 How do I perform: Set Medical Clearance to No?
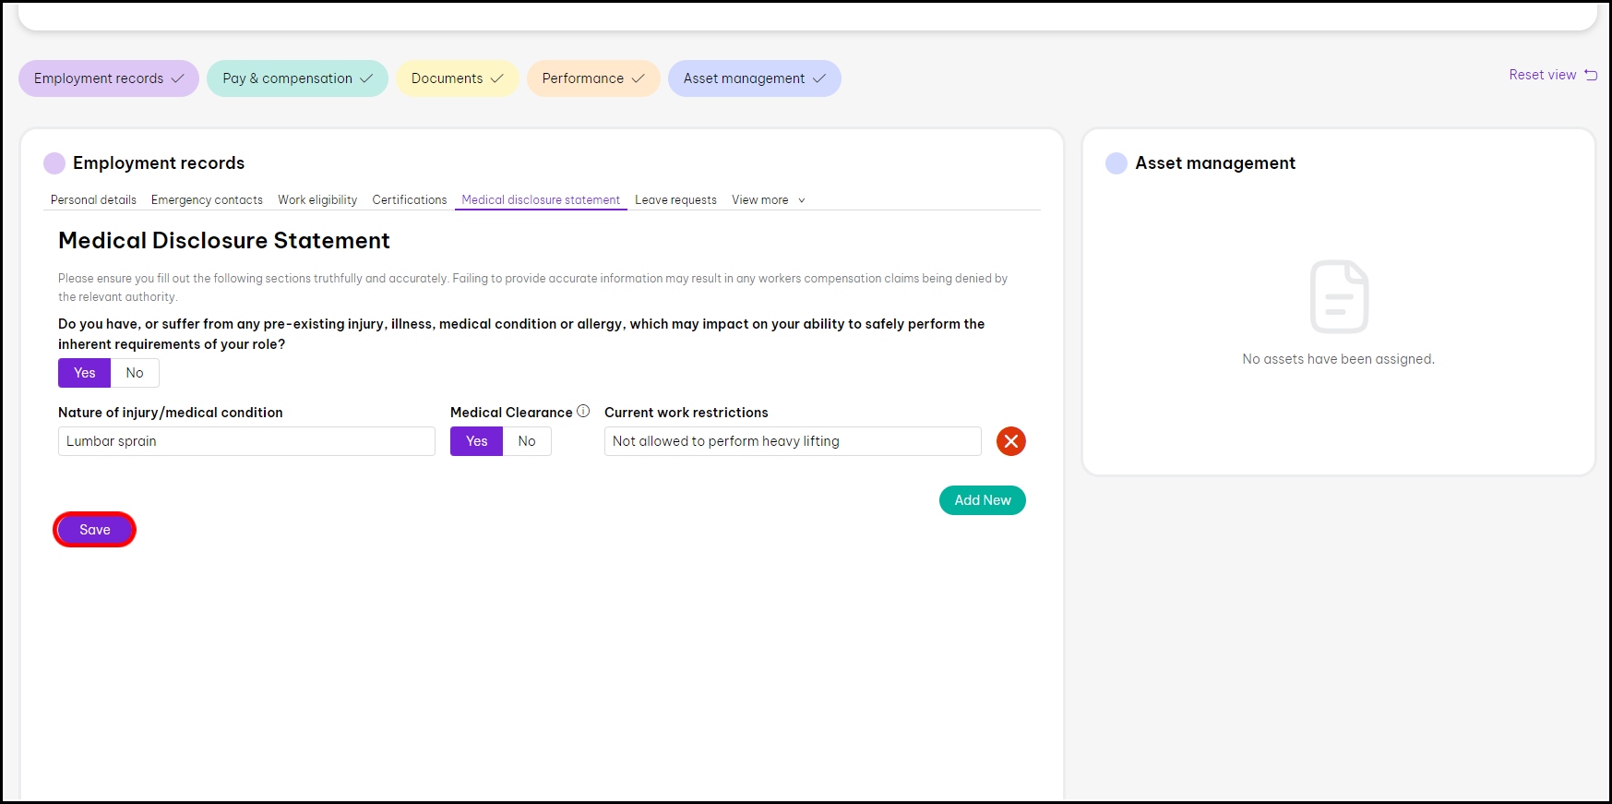pyautogui.click(x=527, y=441)
